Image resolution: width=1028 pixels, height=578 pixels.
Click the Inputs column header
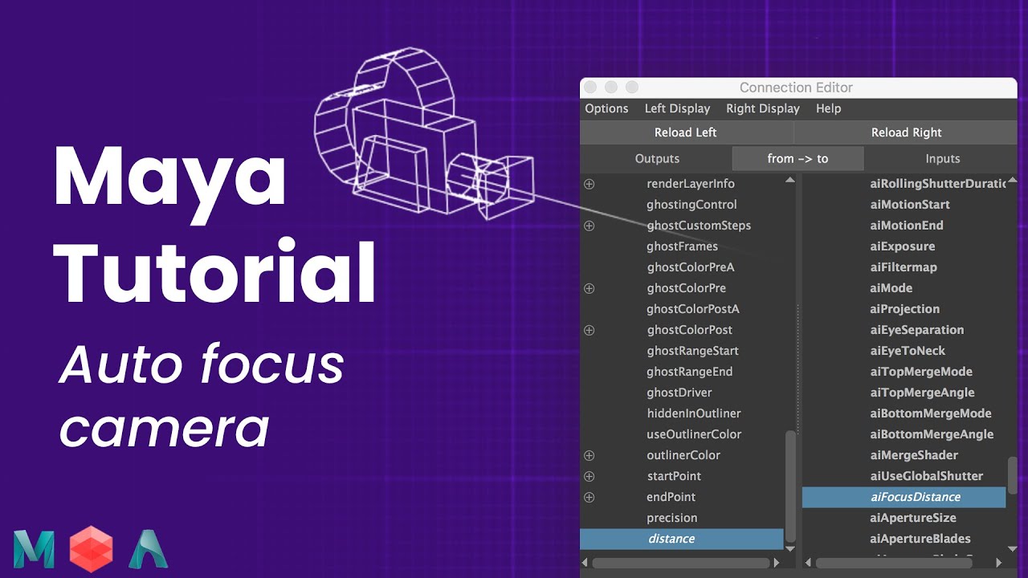[x=942, y=158]
